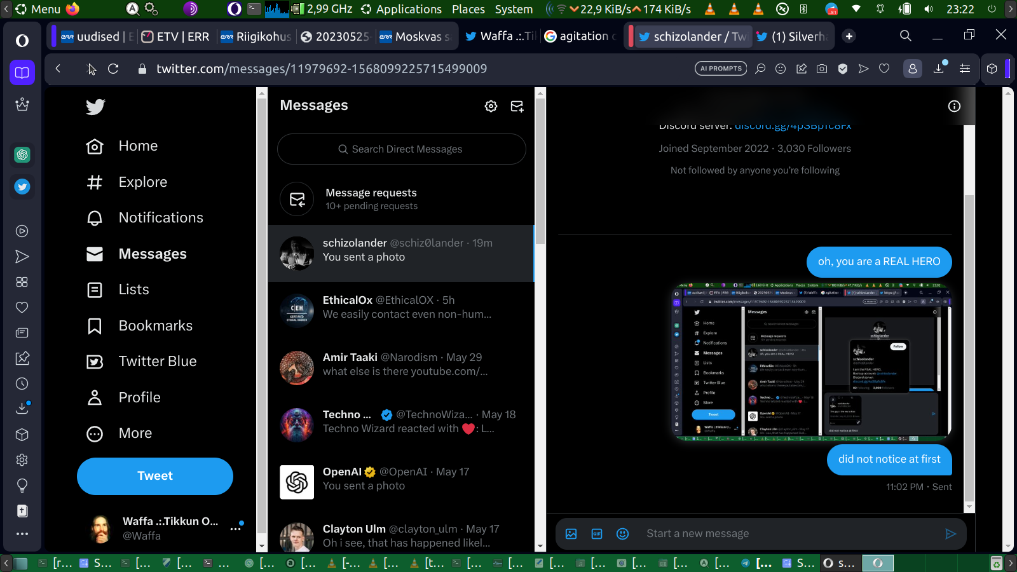Open emoji picker in message bar
The width and height of the screenshot is (1017, 572).
tap(623, 534)
